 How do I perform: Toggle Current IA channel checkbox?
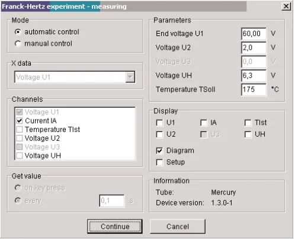(x=20, y=121)
